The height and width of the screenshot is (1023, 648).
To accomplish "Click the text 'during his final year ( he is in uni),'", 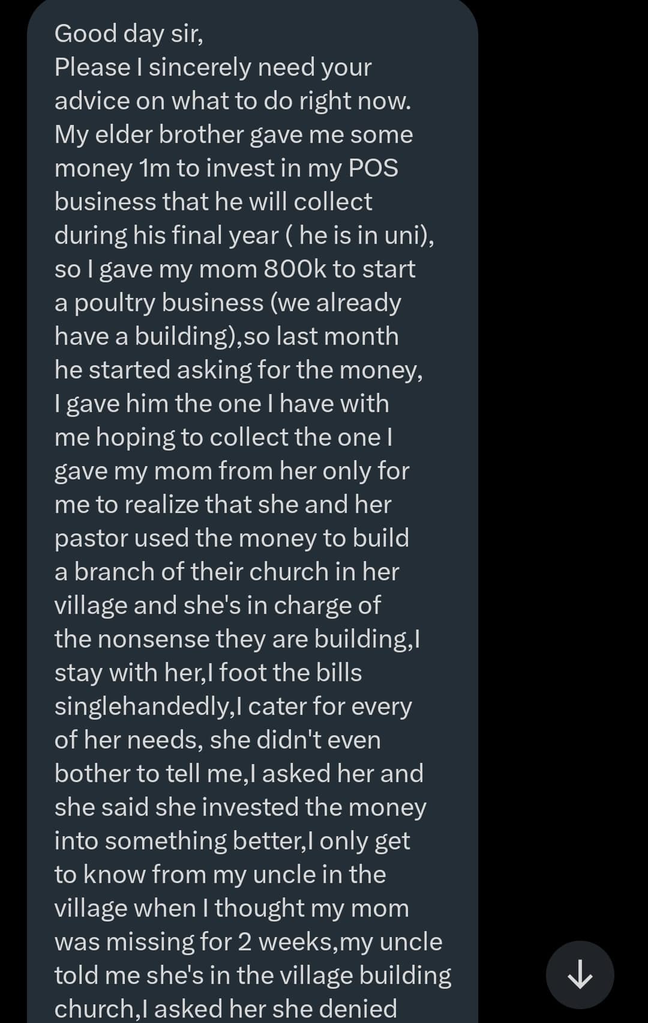I will pyautogui.click(x=244, y=235).
